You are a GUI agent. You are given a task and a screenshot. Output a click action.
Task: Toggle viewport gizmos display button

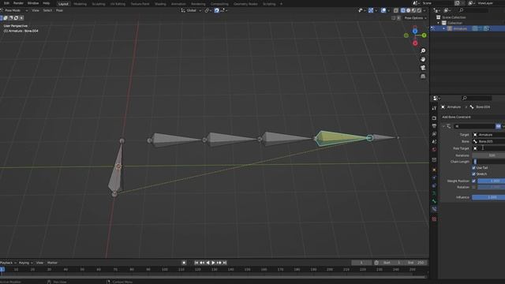tap(371, 10)
